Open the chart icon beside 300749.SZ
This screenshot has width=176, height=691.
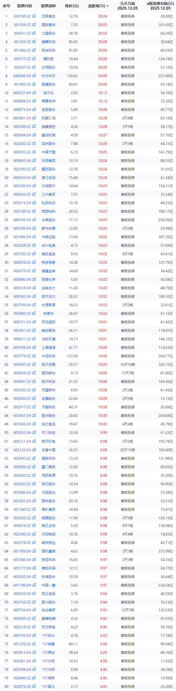(34, 16)
